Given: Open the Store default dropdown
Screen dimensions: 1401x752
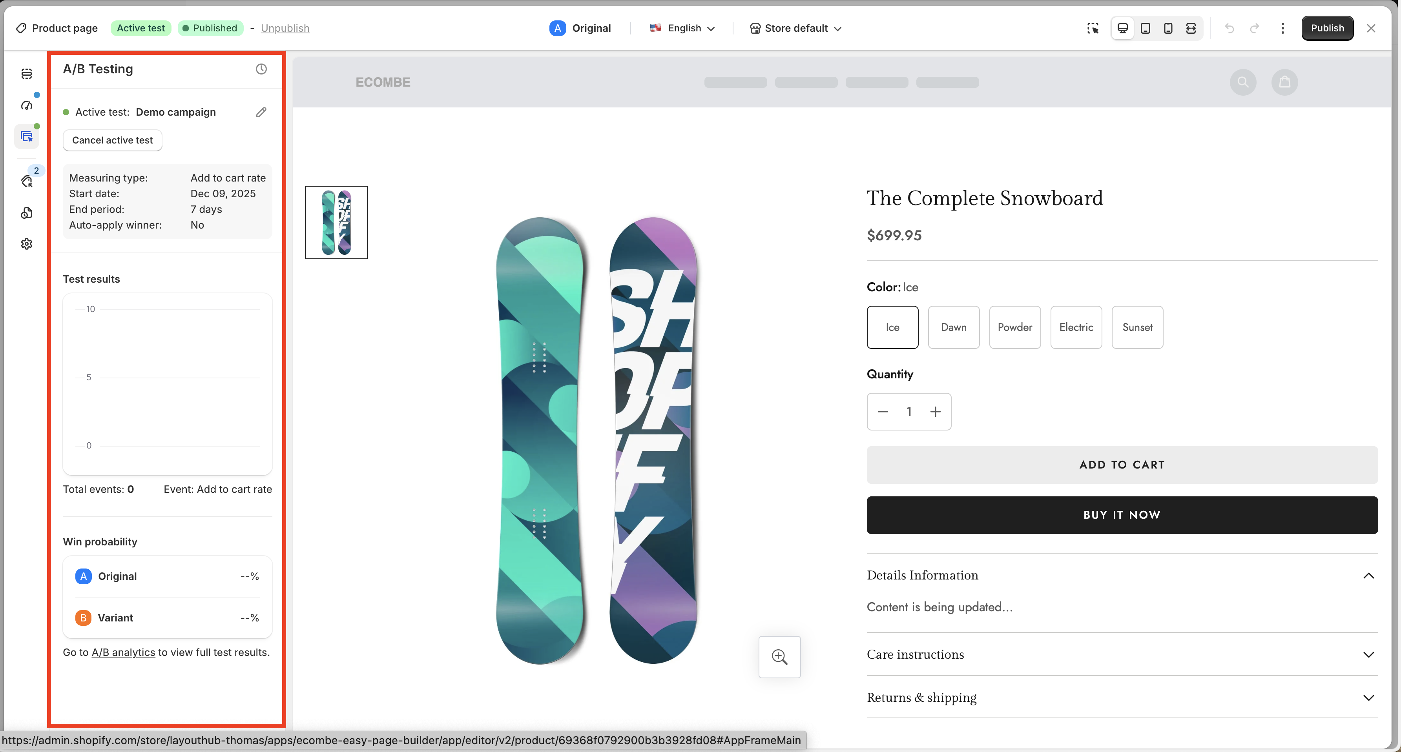Looking at the screenshot, I should point(796,28).
